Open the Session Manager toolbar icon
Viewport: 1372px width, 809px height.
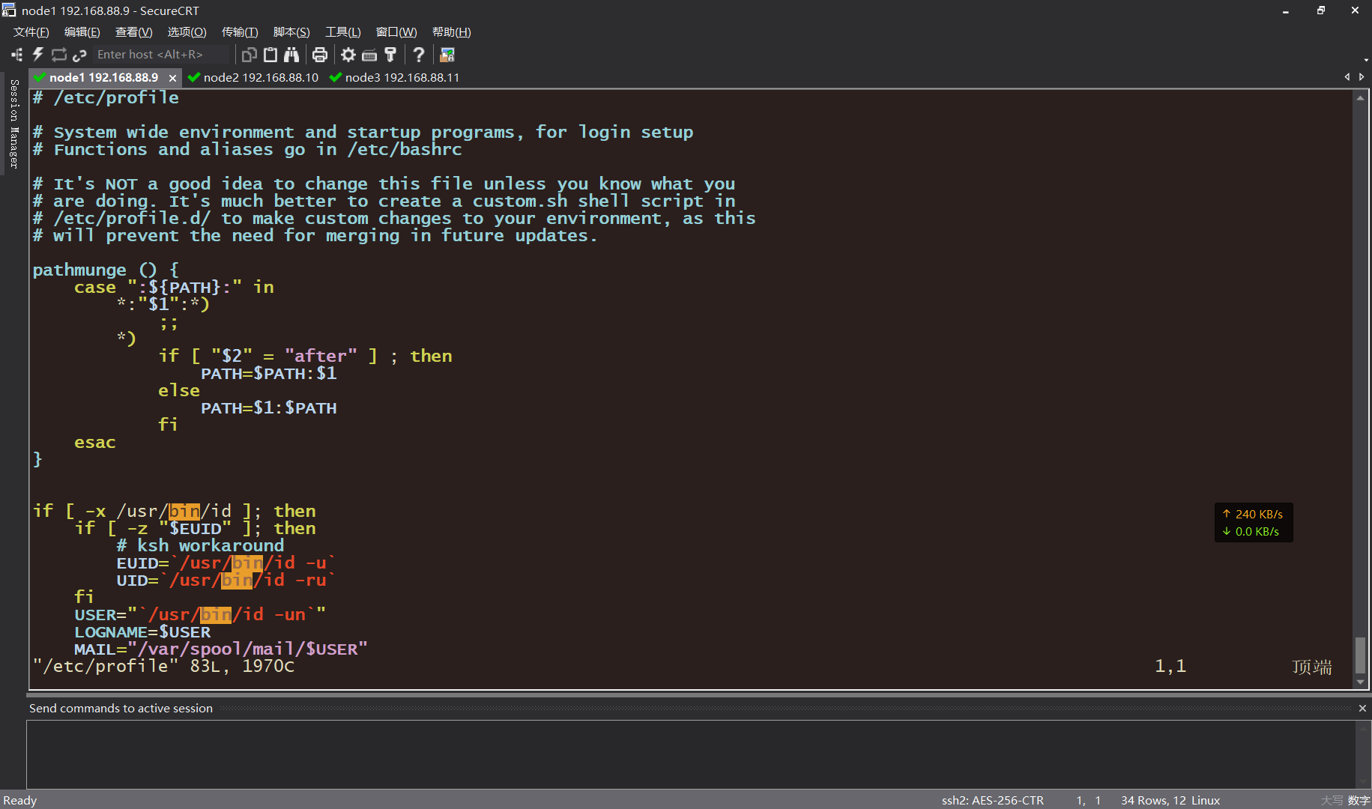point(16,55)
